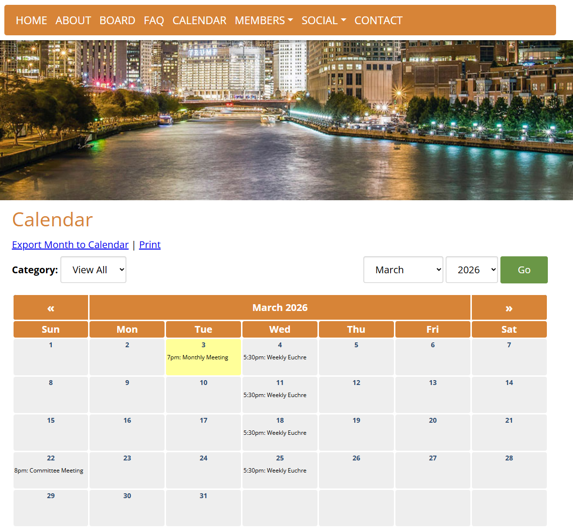The height and width of the screenshot is (532, 573).
Task: Open Weekly Euchre event on March 11
Action: (275, 395)
